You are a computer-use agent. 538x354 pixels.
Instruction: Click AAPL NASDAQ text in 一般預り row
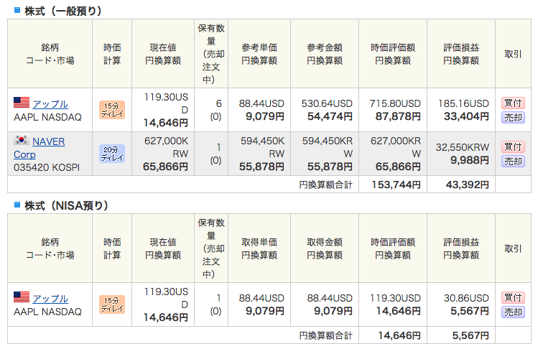[x=47, y=117]
